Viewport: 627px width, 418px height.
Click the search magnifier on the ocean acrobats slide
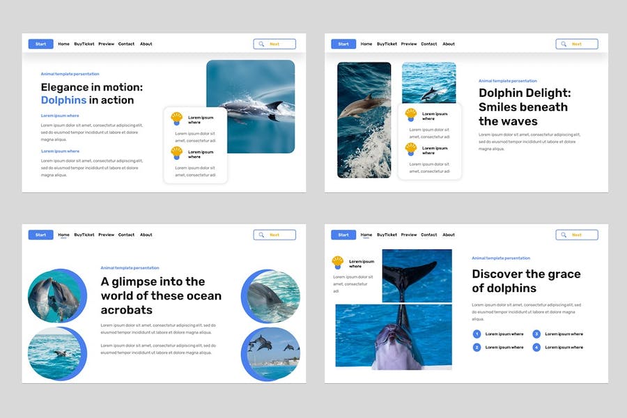pos(261,235)
